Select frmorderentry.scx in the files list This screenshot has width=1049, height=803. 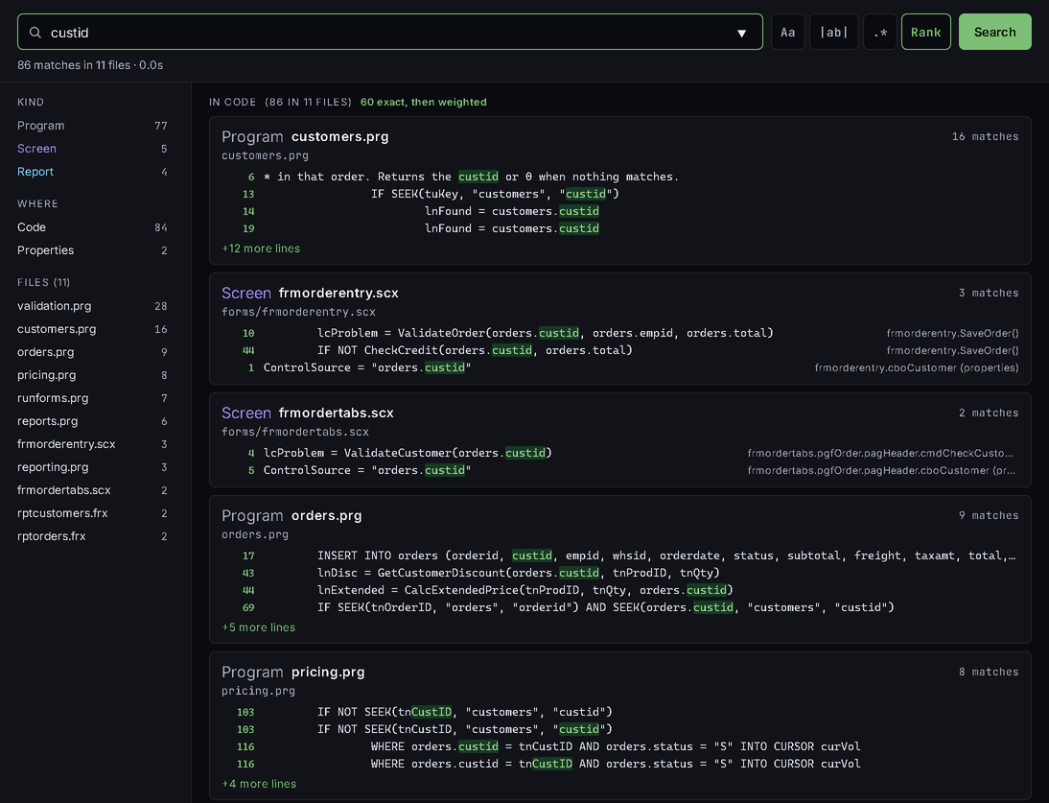point(92,444)
